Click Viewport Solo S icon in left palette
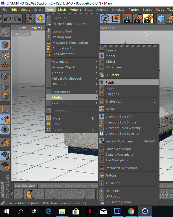 pyautogui.click(x=5, y=130)
